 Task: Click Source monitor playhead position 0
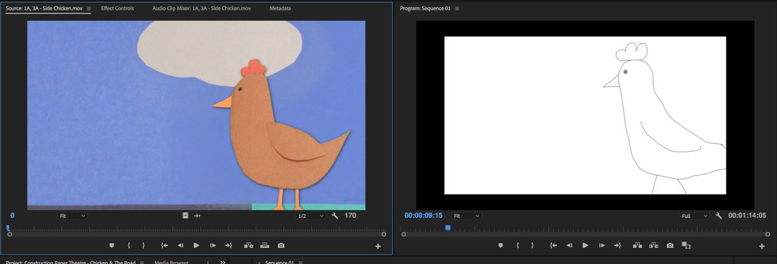coord(12,216)
